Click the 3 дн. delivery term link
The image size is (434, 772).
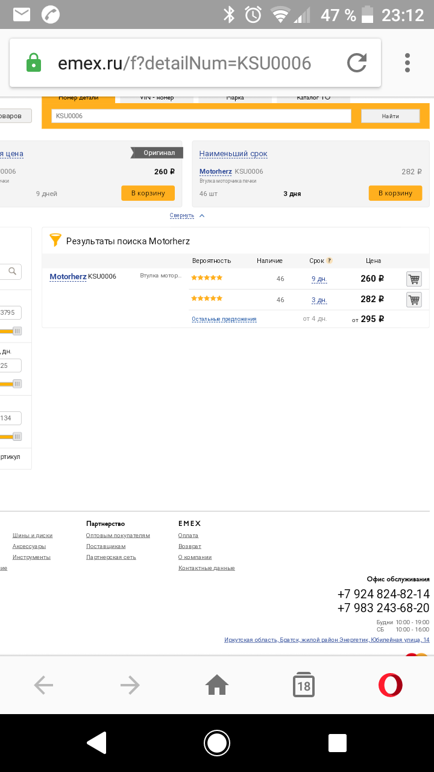pyautogui.click(x=319, y=300)
